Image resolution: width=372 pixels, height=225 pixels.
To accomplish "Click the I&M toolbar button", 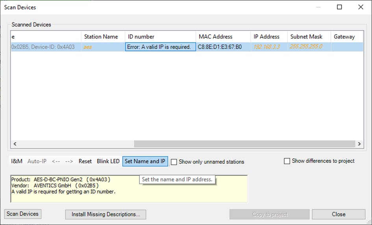I will pos(17,161).
